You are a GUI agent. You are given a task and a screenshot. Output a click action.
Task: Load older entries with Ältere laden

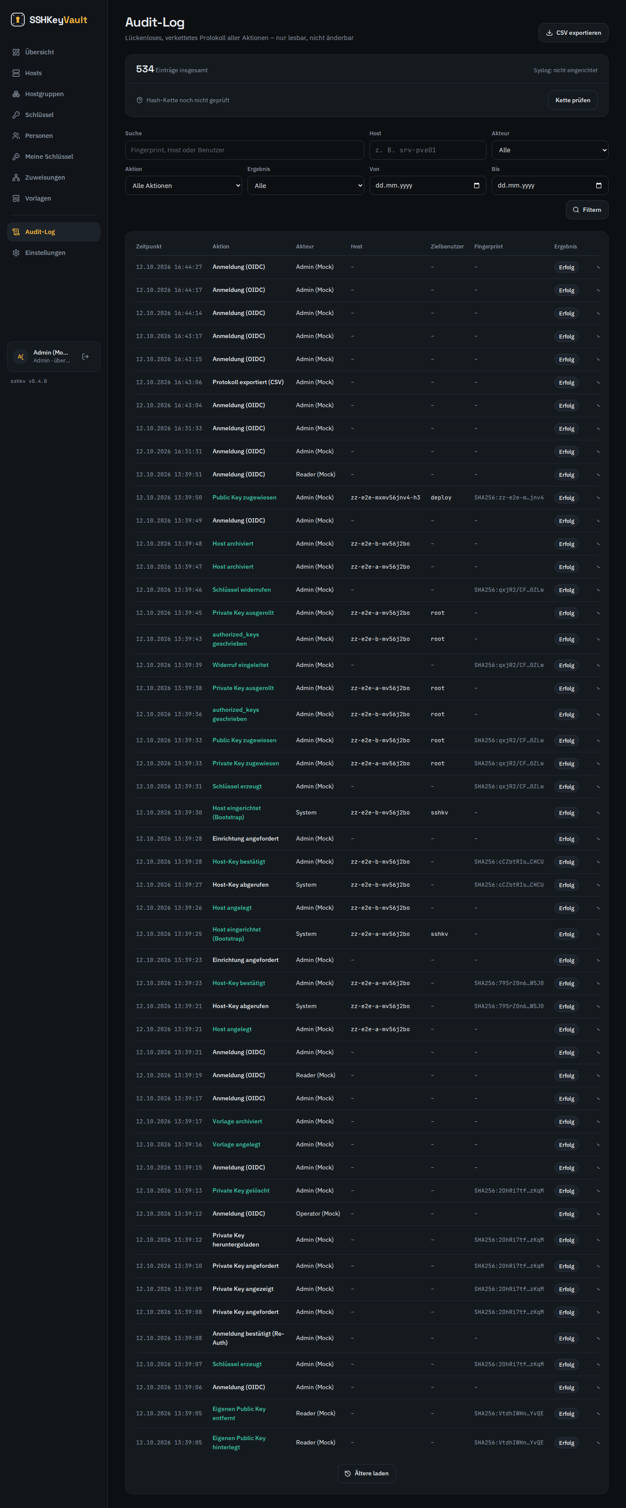click(x=367, y=1474)
